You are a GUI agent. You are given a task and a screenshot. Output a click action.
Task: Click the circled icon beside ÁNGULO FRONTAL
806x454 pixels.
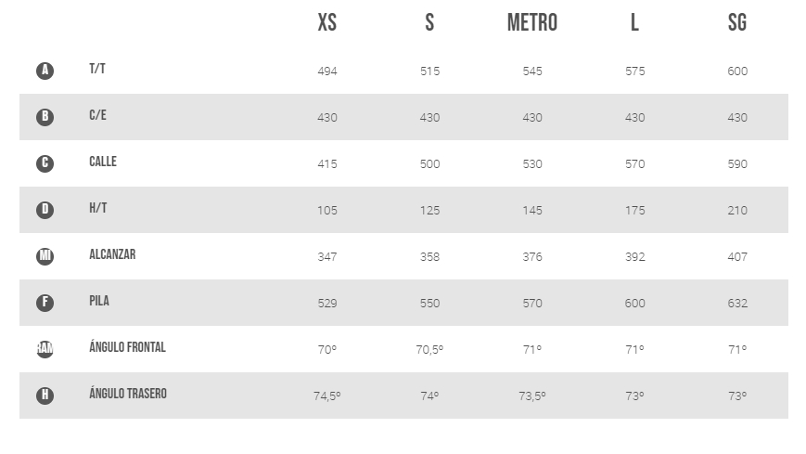pyautogui.click(x=45, y=348)
